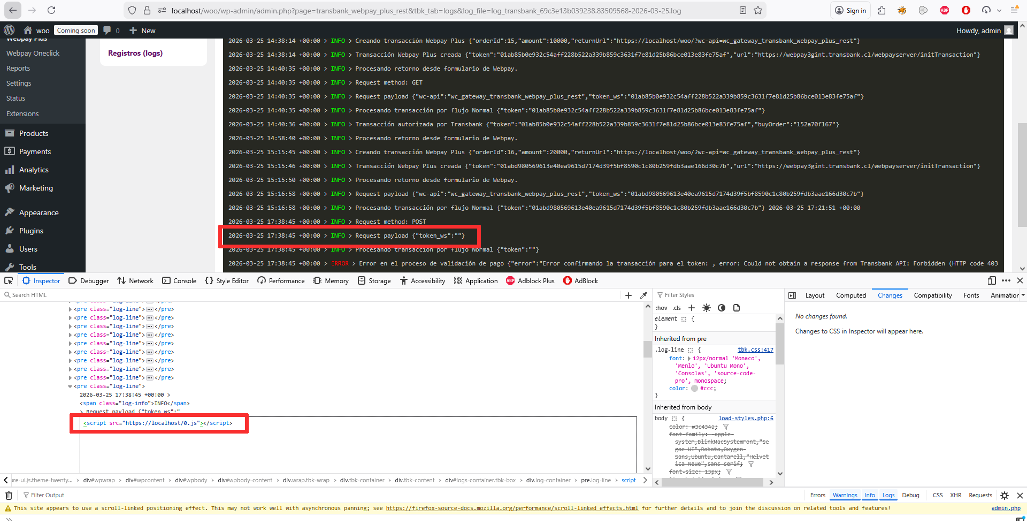Pick an element with the DevTools picker icon
Screen dimensions: 1027x524
pos(9,280)
